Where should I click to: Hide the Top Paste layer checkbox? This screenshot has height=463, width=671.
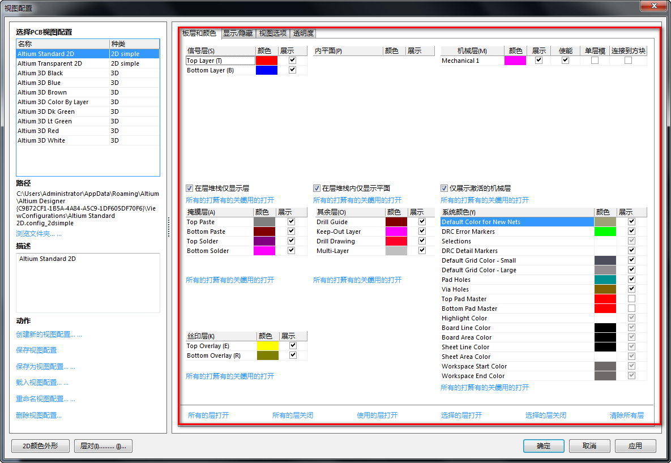(292, 222)
